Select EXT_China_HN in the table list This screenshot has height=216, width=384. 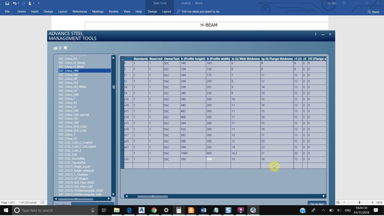pyautogui.click(x=68, y=75)
